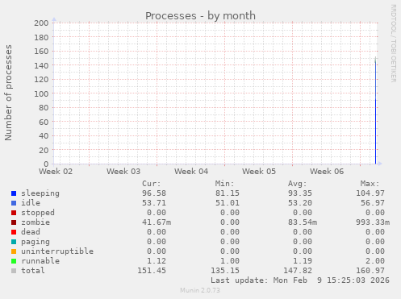
Task: Click the 'dead' legend label
Action: point(31,232)
